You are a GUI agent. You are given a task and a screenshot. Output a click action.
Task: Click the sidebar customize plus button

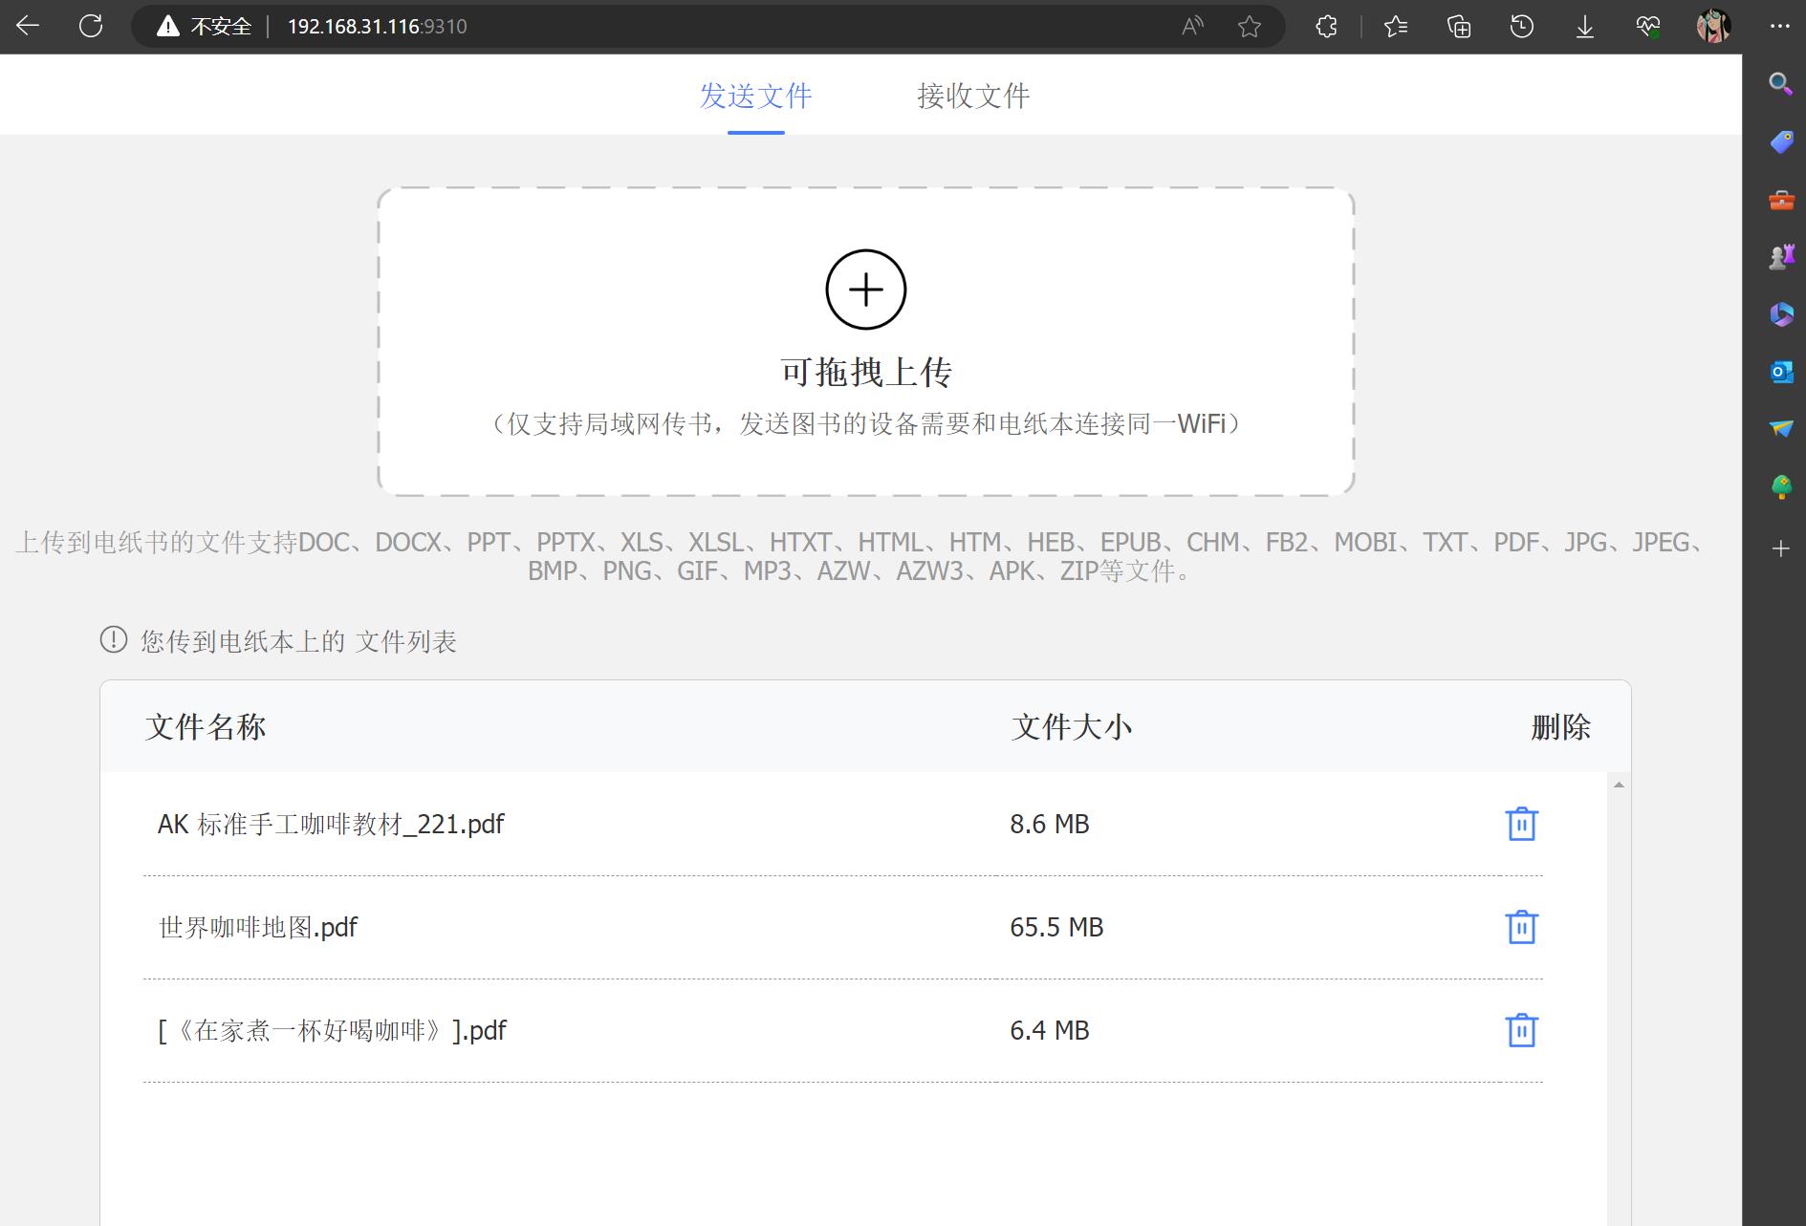[1780, 548]
